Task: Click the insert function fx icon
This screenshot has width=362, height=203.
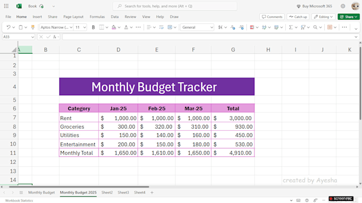Action: pos(55,37)
